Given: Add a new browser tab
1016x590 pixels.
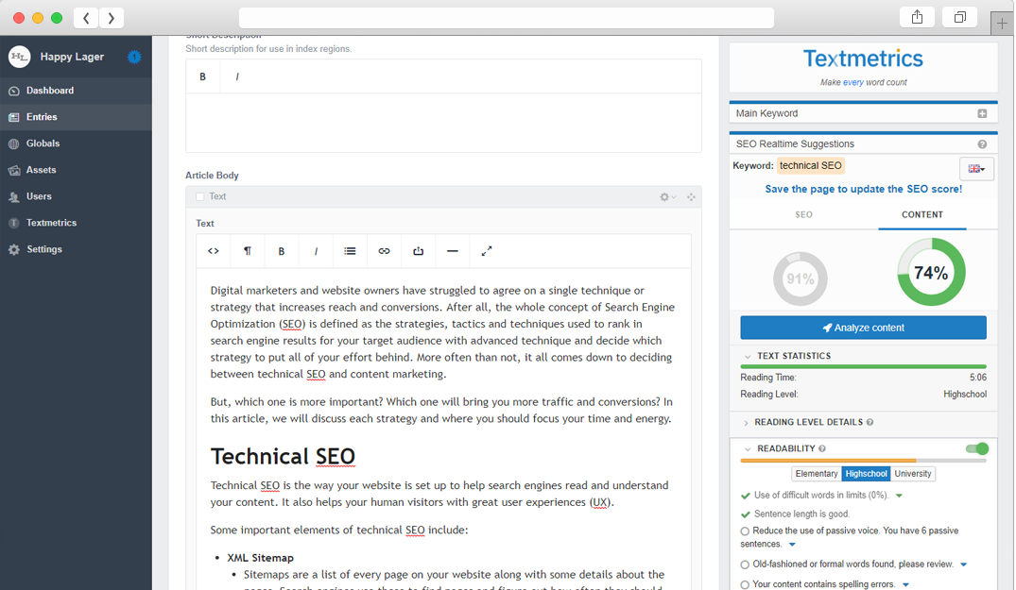Looking at the screenshot, I should point(1002,24).
